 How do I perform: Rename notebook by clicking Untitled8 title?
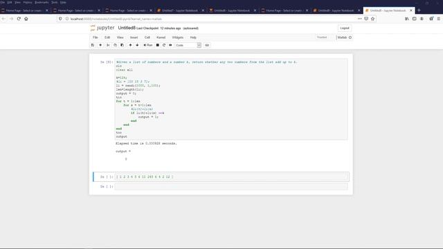(127, 28)
